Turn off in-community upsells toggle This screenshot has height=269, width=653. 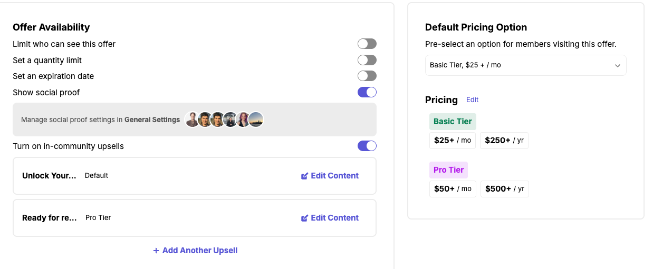(367, 146)
